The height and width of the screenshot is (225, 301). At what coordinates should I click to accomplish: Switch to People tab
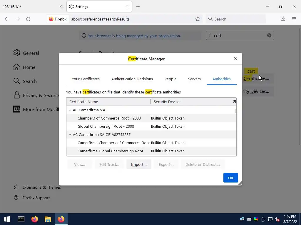tap(170, 79)
